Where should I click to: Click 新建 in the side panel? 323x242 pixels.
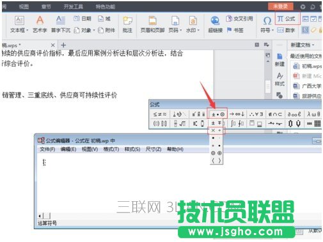pyautogui.click(x=280, y=60)
